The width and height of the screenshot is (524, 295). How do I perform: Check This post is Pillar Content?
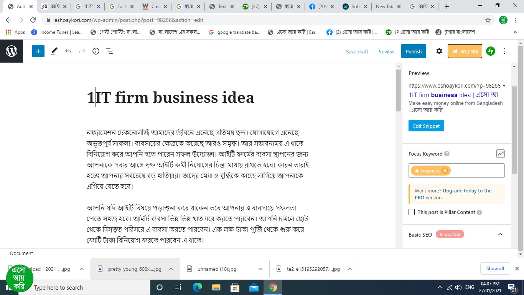coord(412,212)
